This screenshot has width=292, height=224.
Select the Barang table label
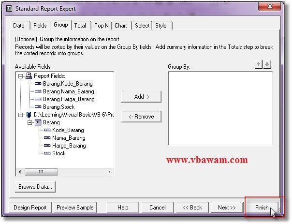51,122
